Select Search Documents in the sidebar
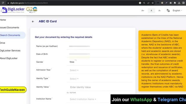186x104 pixels. 12,35
